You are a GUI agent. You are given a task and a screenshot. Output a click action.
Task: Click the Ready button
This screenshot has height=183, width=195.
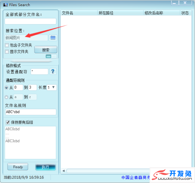pyautogui.click(x=18, y=167)
